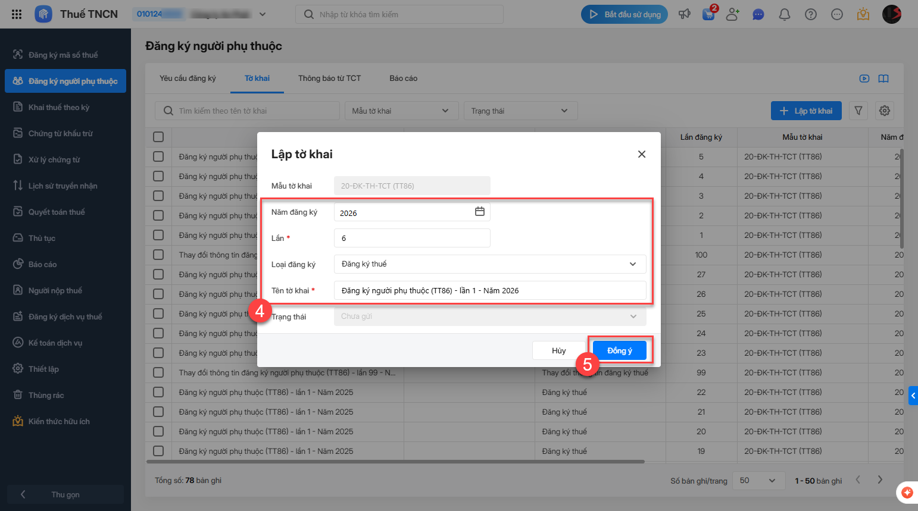Tick the select-all checkbox in table header
The height and width of the screenshot is (511, 918).
click(x=158, y=137)
